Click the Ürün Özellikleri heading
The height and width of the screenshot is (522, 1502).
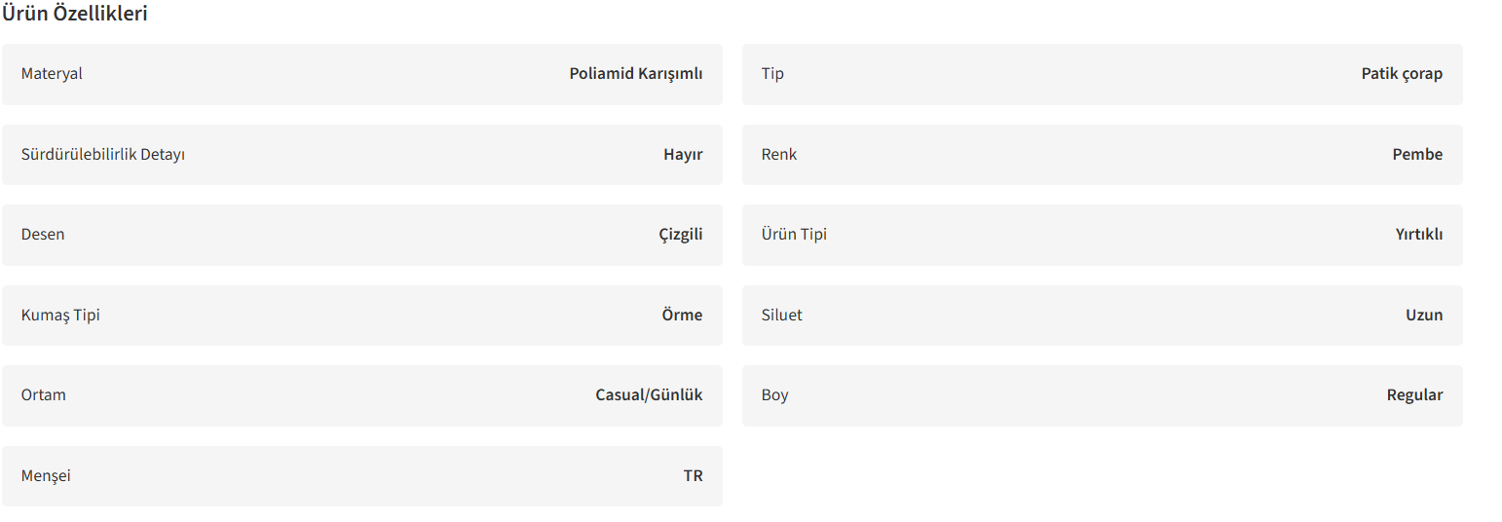pyautogui.click(x=75, y=15)
